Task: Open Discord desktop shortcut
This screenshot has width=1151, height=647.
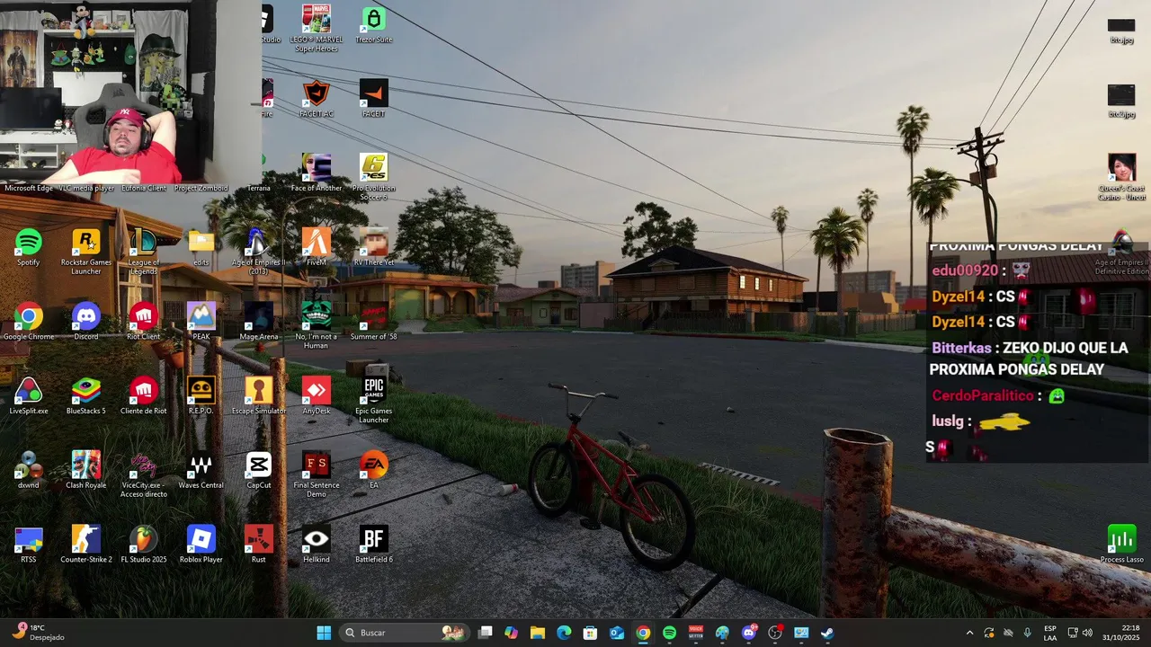Action: click(x=86, y=322)
